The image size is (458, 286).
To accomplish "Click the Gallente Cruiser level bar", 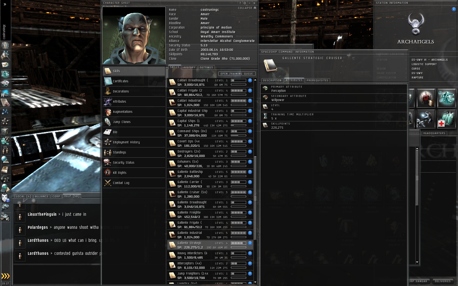I will 238,192.
